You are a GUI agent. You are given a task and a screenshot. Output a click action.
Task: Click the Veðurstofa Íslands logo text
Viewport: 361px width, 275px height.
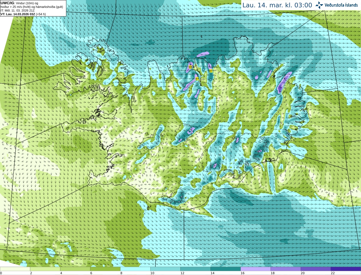click(x=341, y=5)
